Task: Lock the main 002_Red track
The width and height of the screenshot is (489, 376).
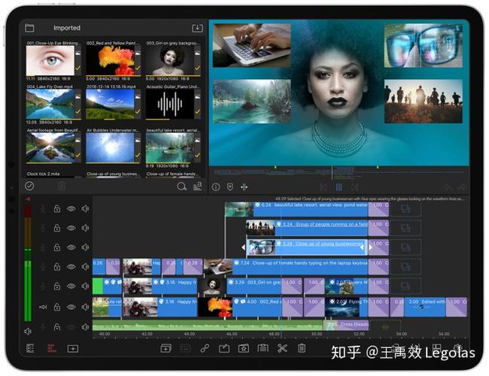Action: [57, 307]
